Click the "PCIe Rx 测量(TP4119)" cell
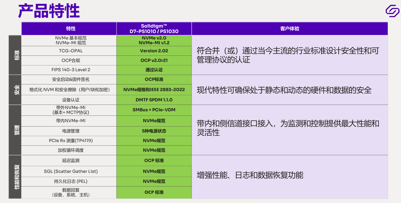401x203 pixels. 69,141
